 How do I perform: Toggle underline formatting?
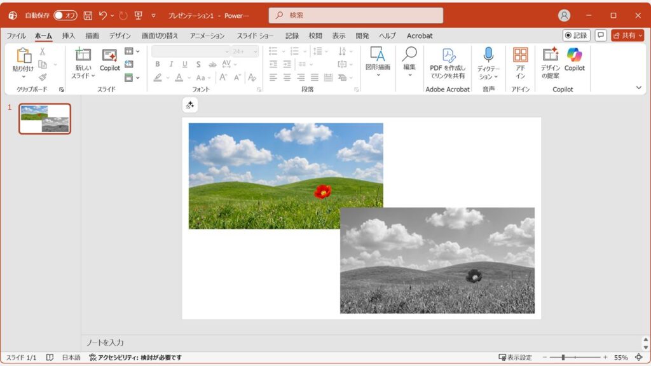coord(185,64)
